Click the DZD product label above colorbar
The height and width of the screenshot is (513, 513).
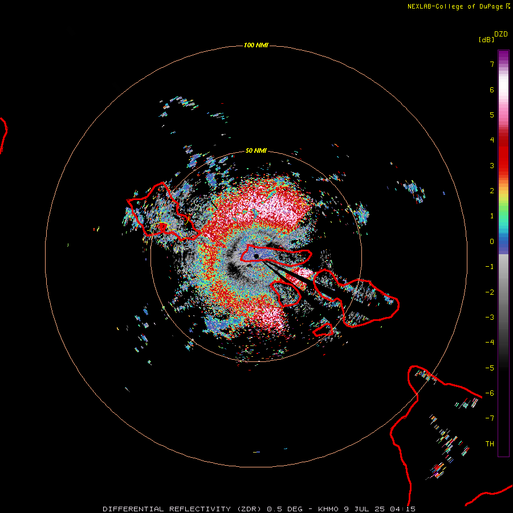501,34
